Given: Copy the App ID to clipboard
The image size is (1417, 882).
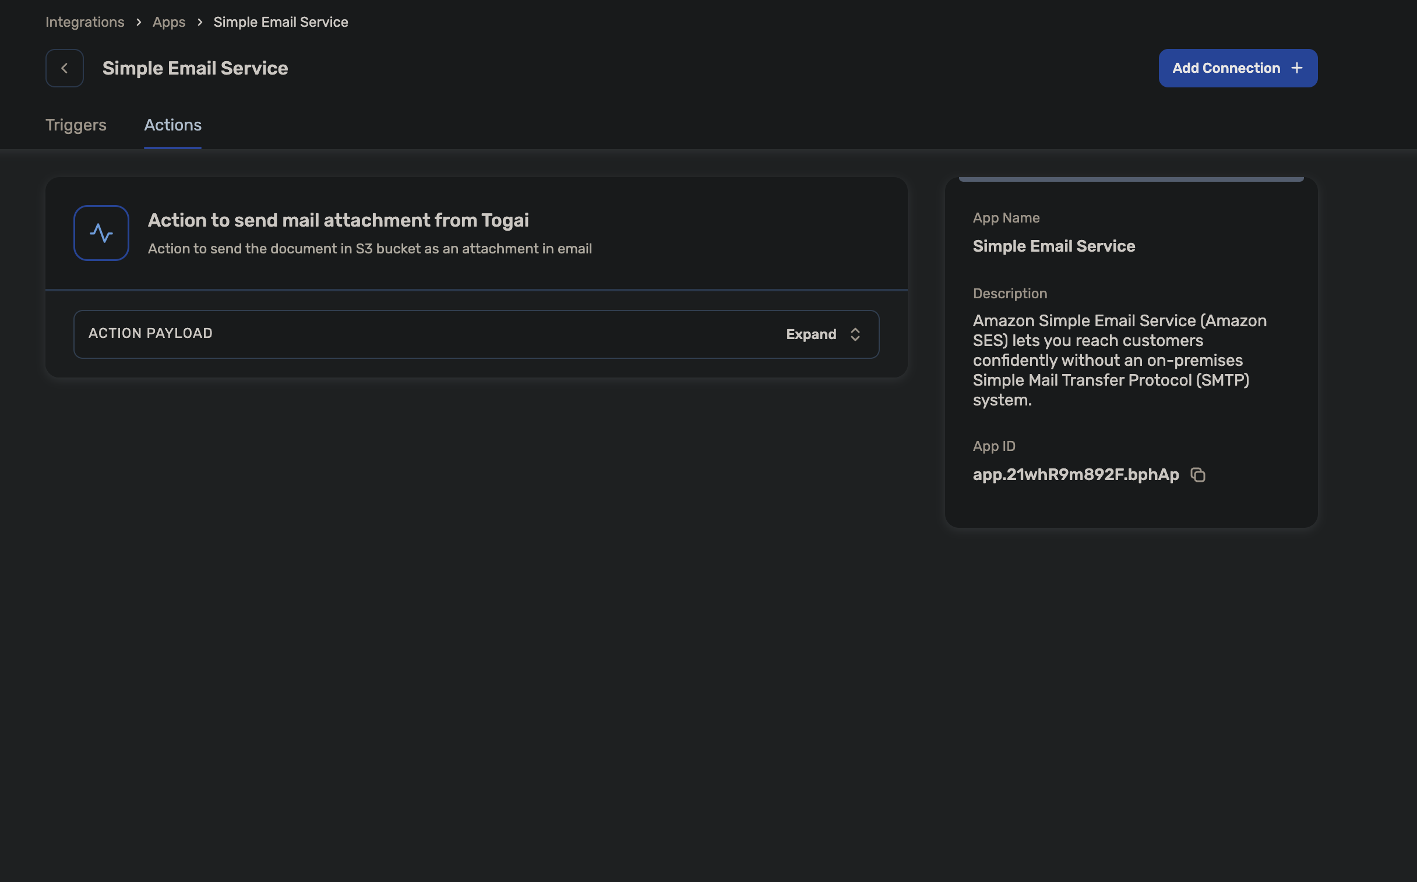Looking at the screenshot, I should pyautogui.click(x=1197, y=475).
